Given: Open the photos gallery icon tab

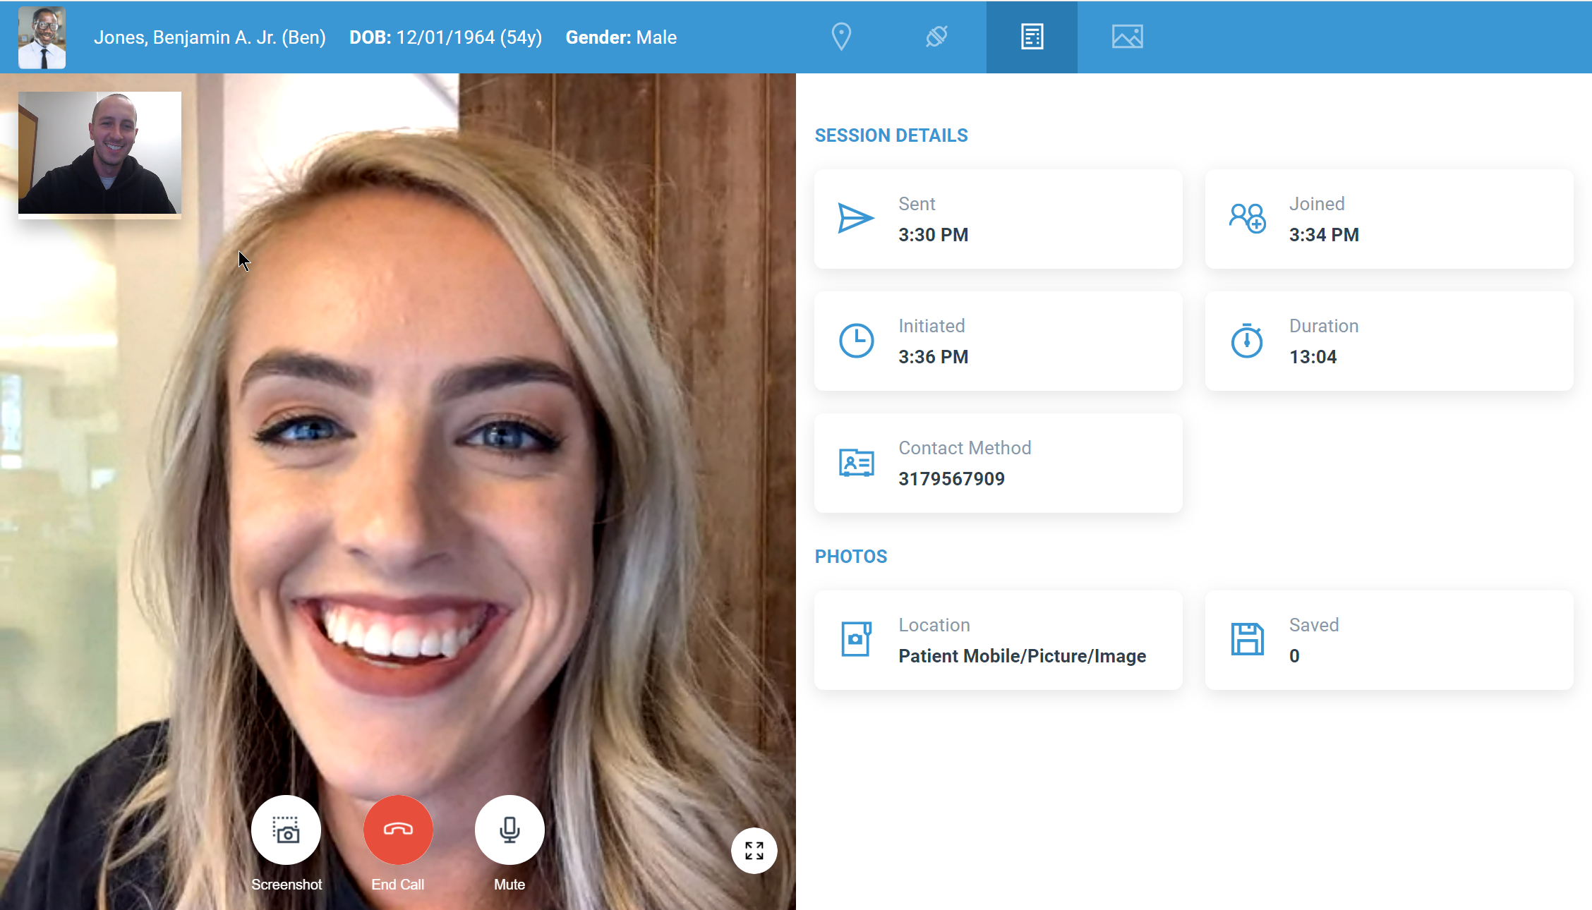Looking at the screenshot, I should [1127, 37].
